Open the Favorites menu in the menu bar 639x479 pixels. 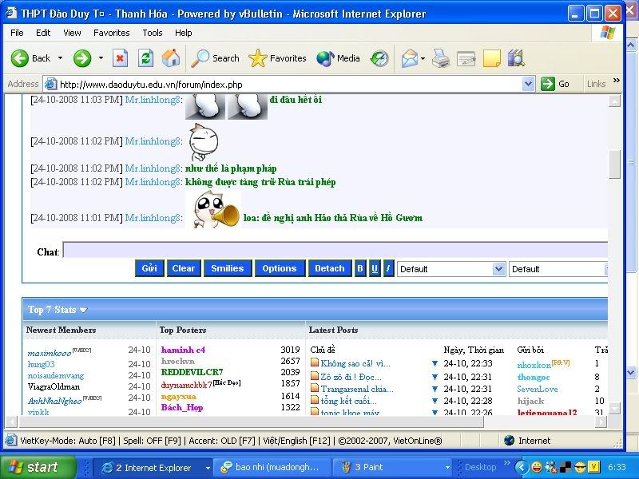tap(111, 33)
